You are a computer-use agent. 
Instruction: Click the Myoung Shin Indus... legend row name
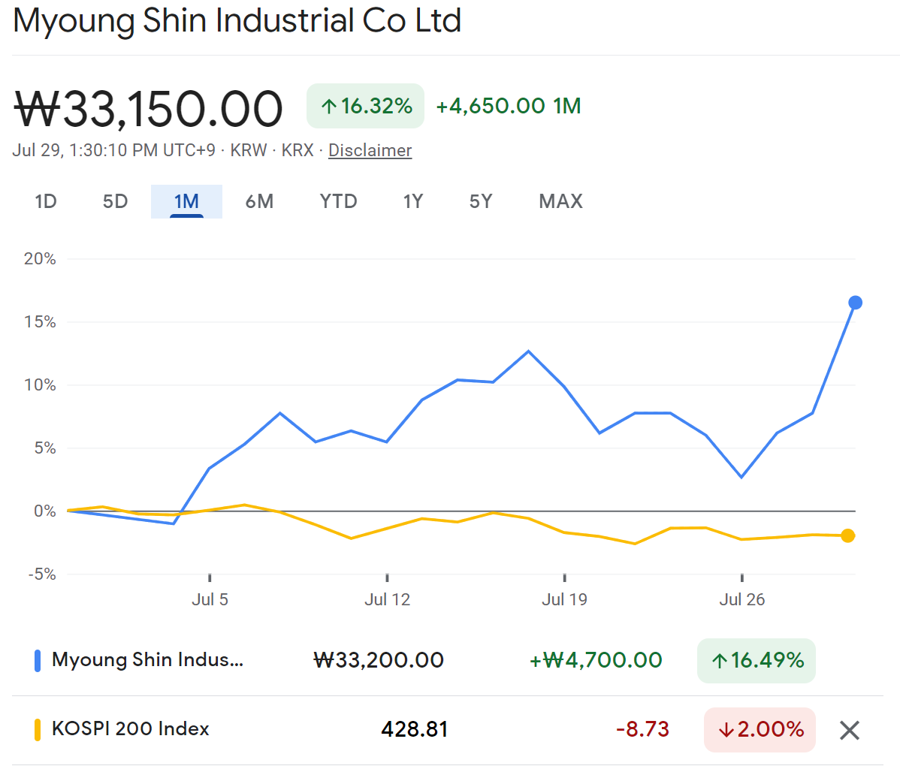pyautogui.click(x=147, y=660)
